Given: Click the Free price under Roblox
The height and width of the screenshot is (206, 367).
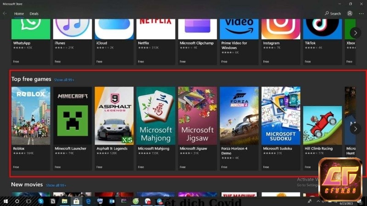Looking at the screenshot, I should point(16,167).
